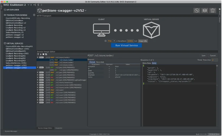Collapse the [113] POST /v2/store/order/ group

coord(38,58)
